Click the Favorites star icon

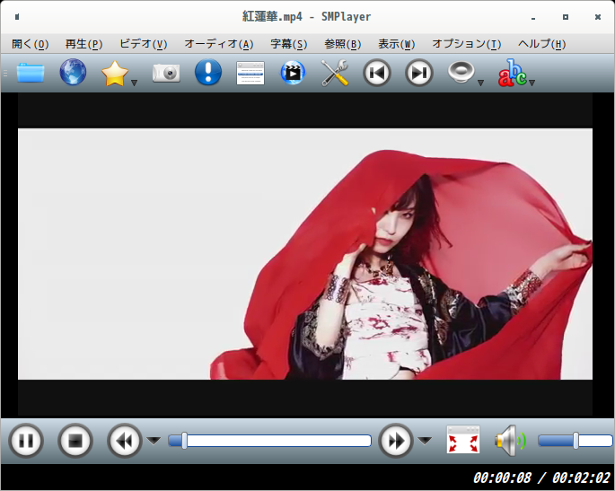[x=115, y=73]
